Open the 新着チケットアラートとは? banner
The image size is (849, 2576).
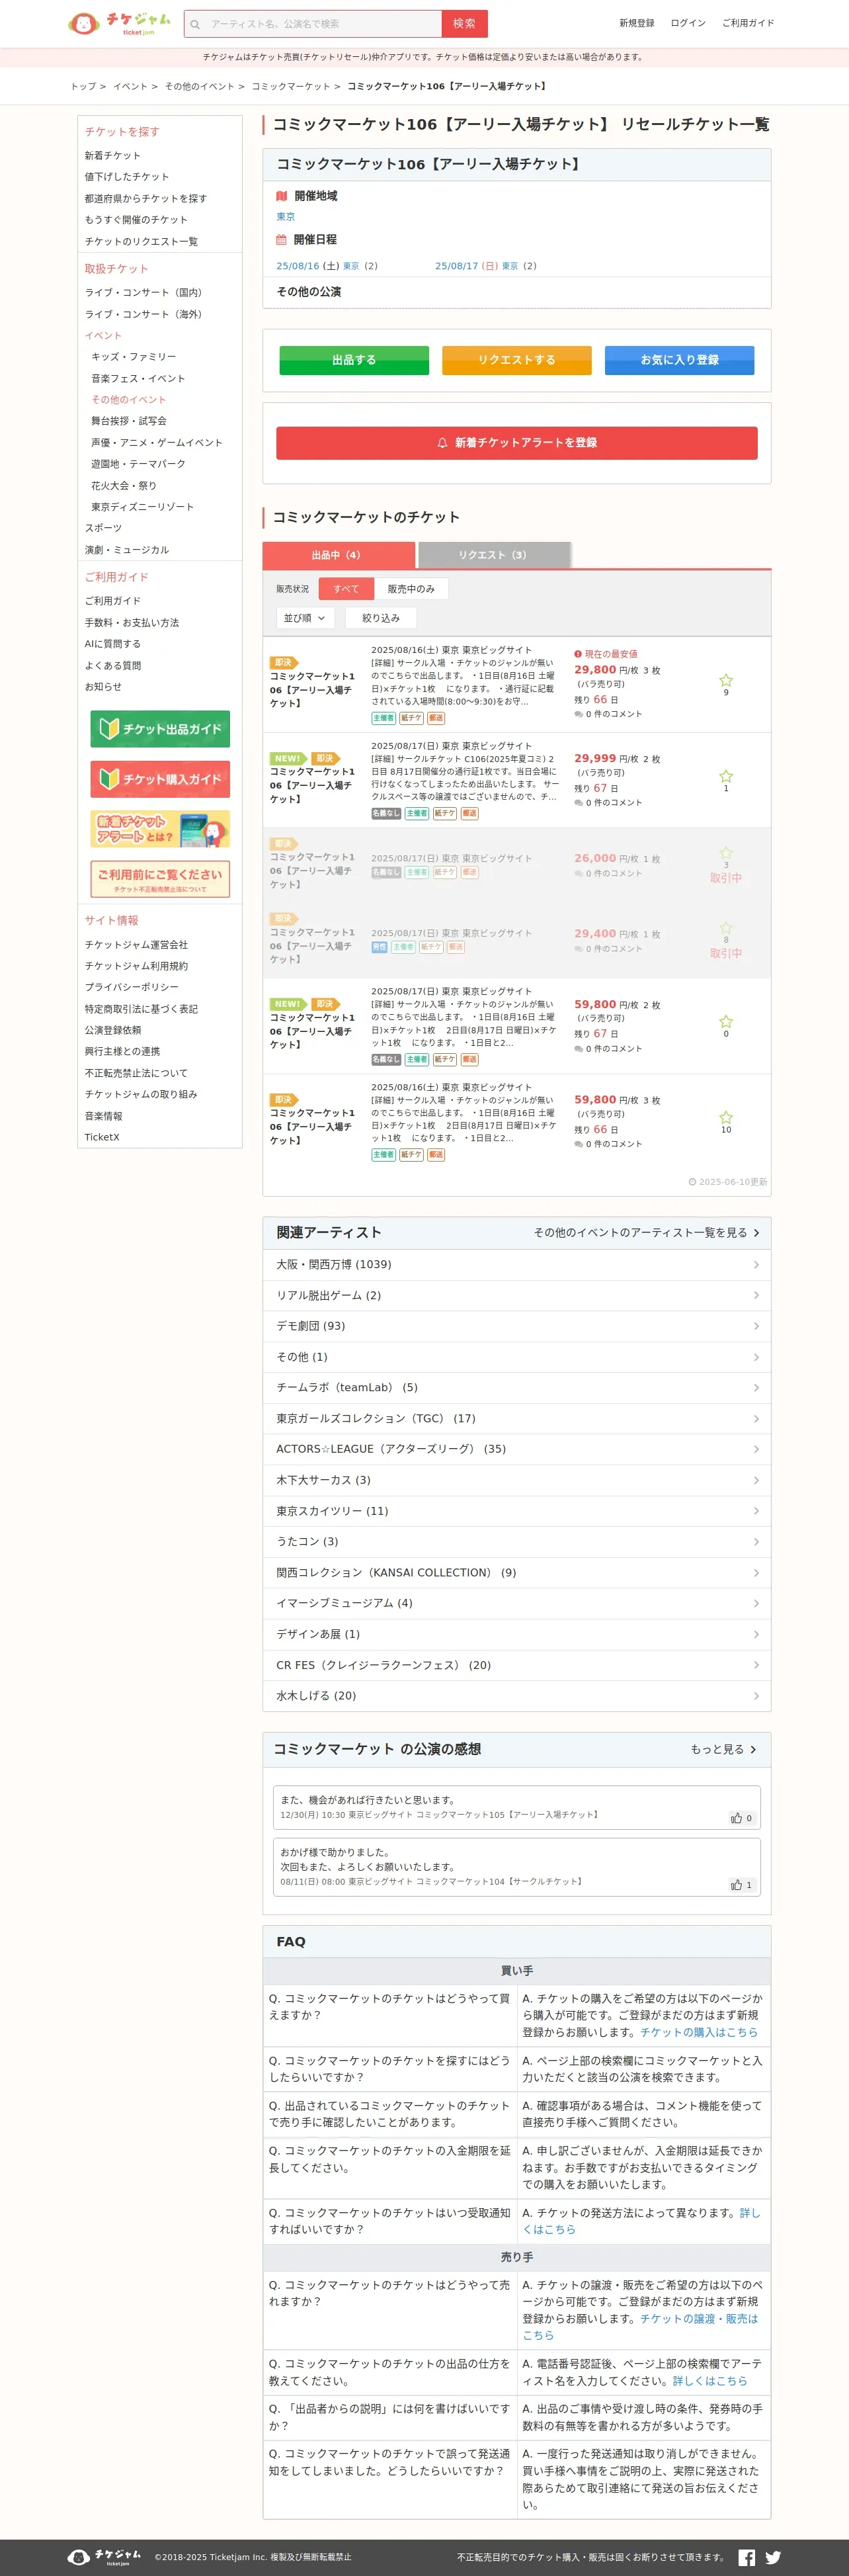click(160, 829)
